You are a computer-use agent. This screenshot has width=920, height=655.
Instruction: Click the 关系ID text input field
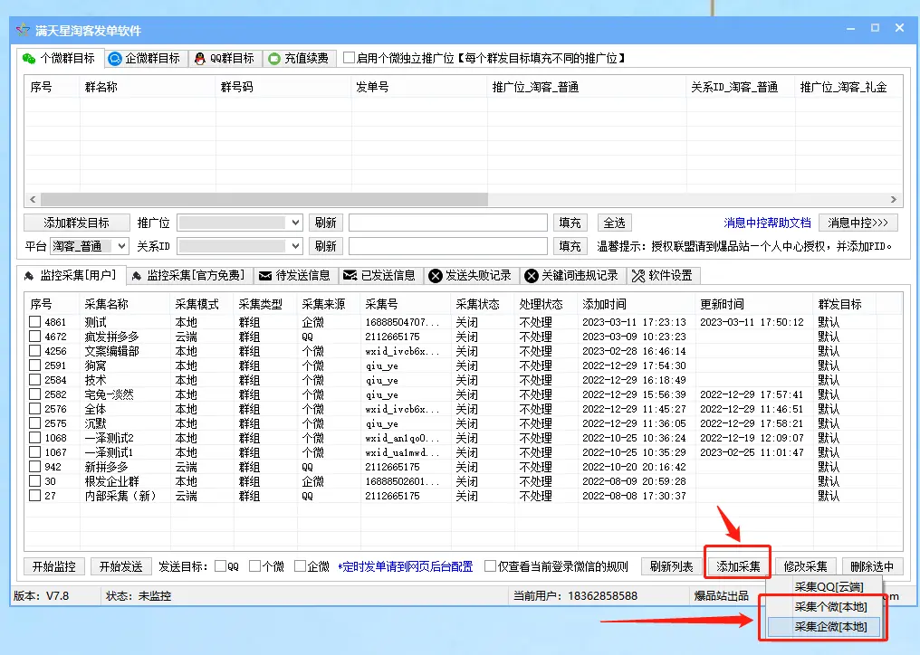[447, 246]
